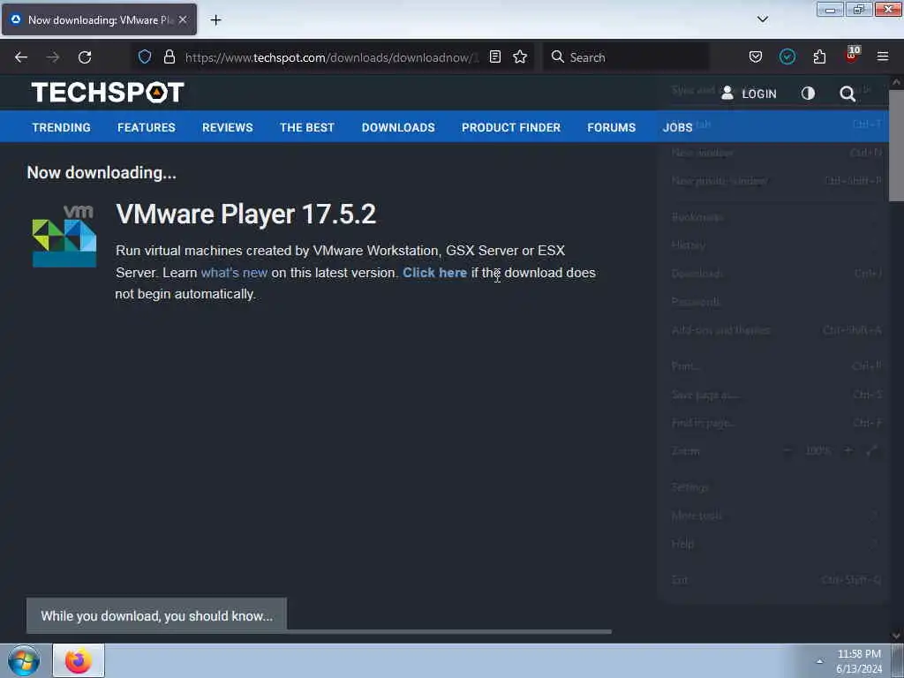904x678 pixels.
Task: View site security info via padlock
Action: pos(169,56)
